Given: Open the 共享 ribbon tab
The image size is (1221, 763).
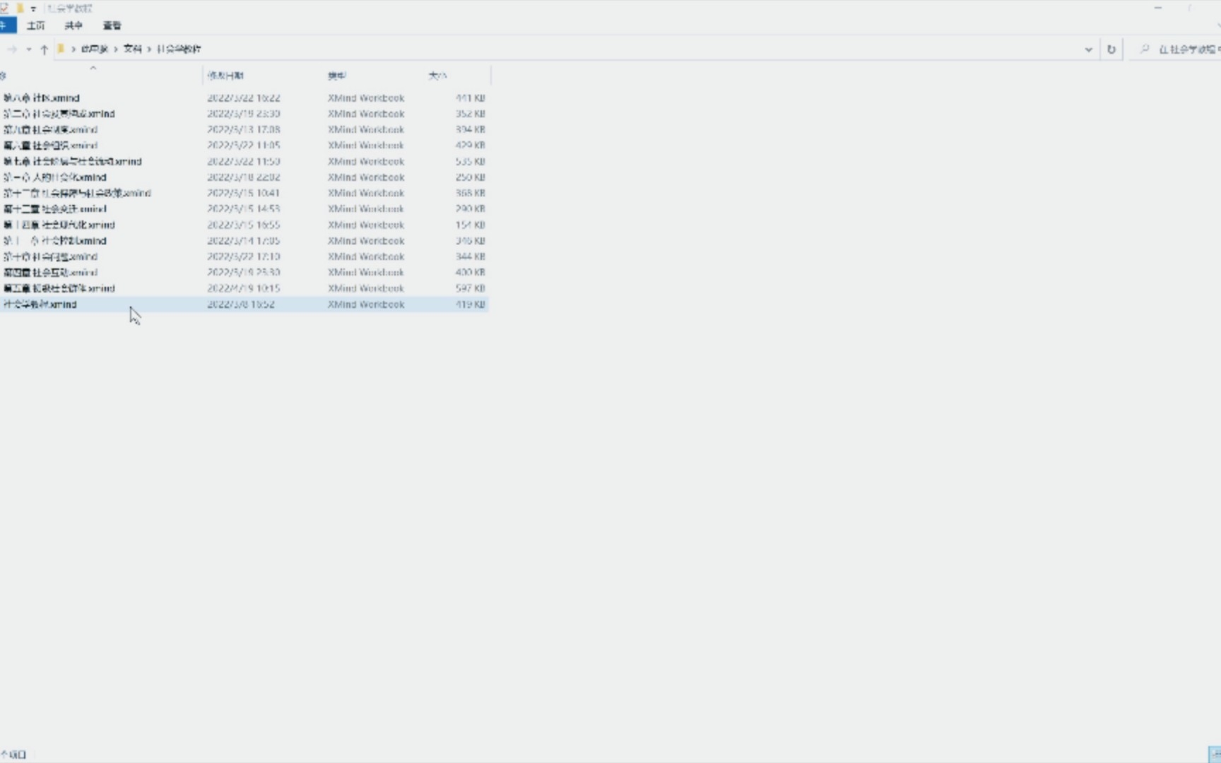Looking at the screenshot, I should tap(73, 25).
